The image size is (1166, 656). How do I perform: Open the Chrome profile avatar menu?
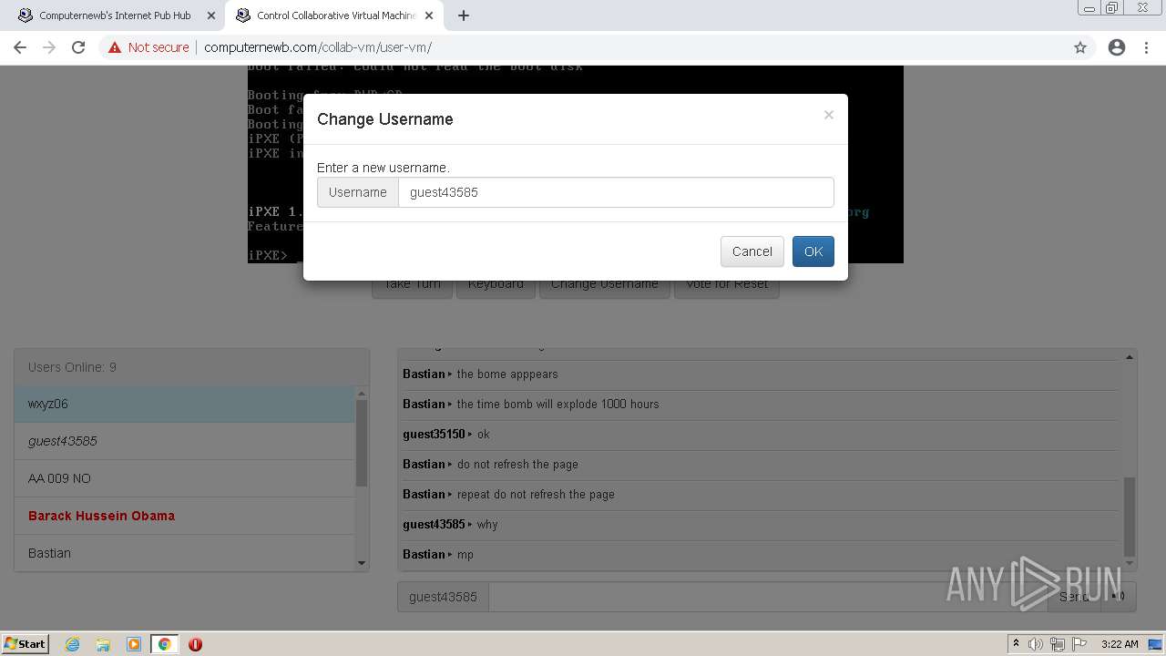[1117, 47]
